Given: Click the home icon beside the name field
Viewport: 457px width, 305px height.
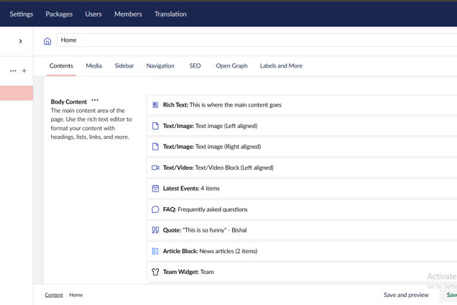Looking at the screenshot, I should [x=47, y=41].
